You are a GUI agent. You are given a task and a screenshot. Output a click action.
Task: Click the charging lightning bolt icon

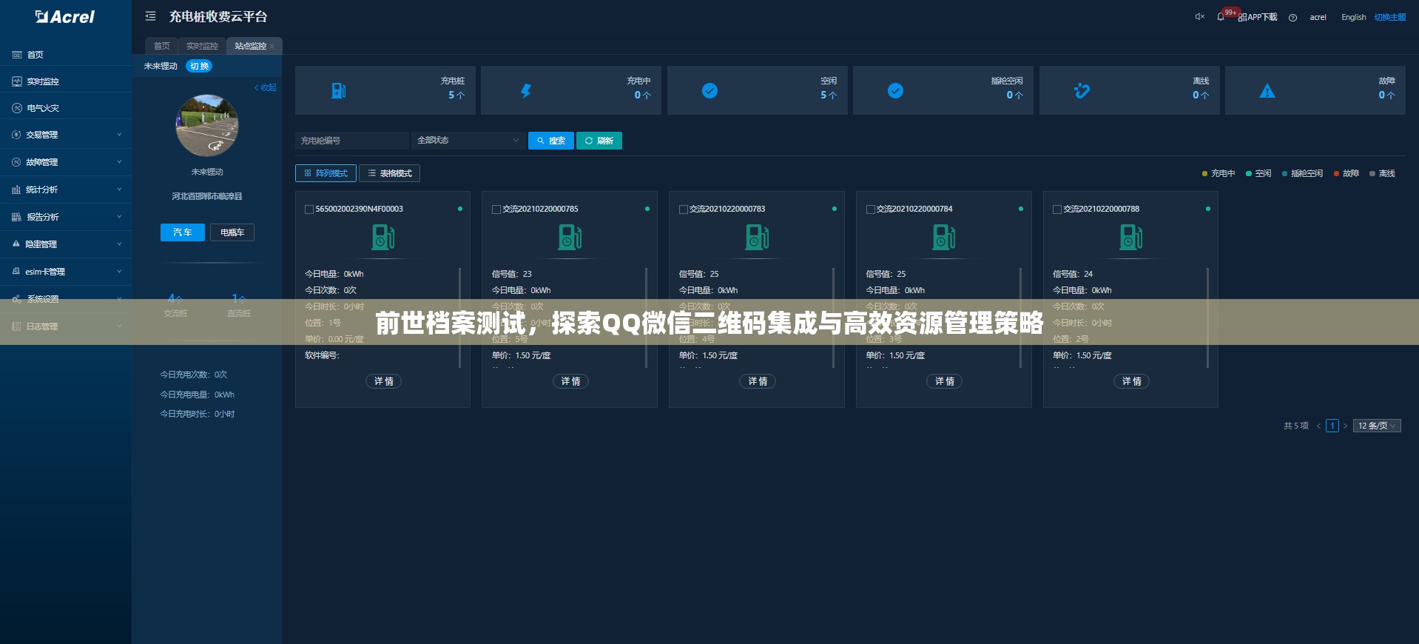point(525,91)
